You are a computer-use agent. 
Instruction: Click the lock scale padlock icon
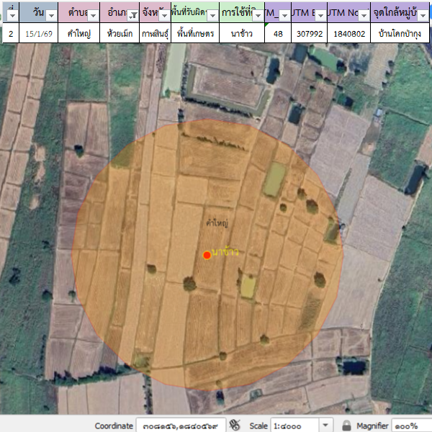[346, 426]
